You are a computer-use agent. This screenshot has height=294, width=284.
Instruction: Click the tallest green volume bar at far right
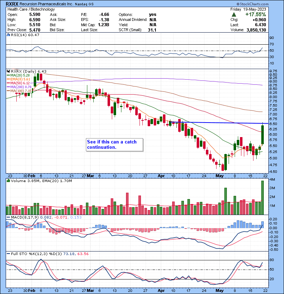pyautogui.click(x=262, y=198)
